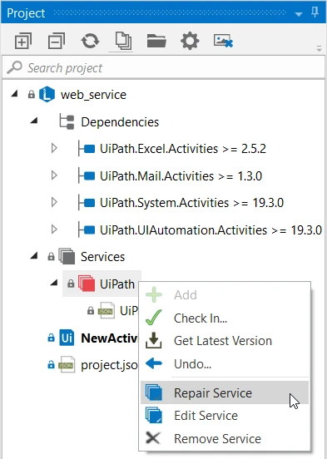The image size is (327, 459).
Task: Choose Edit Service in context menu
Action: pos(225,416)
